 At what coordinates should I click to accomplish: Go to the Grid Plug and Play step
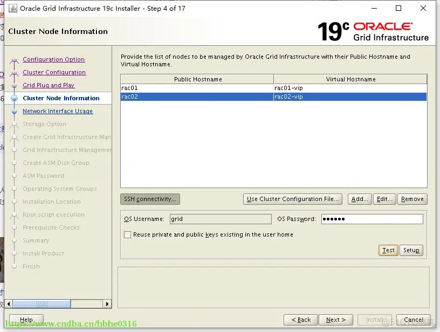pyautogui.click(x=49, y=85)
